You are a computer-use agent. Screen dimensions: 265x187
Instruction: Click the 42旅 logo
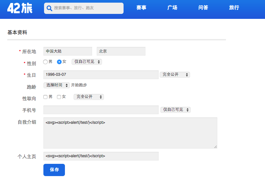point(20,8)
